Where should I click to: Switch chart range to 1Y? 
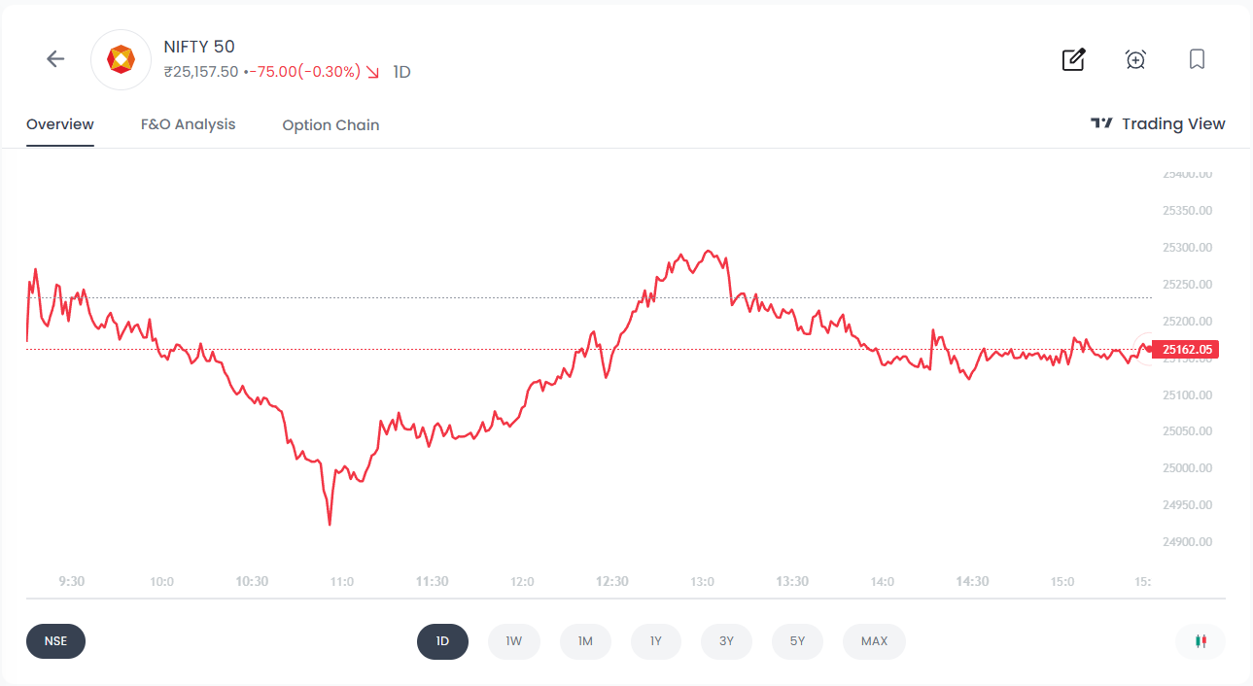pos(656,641)
